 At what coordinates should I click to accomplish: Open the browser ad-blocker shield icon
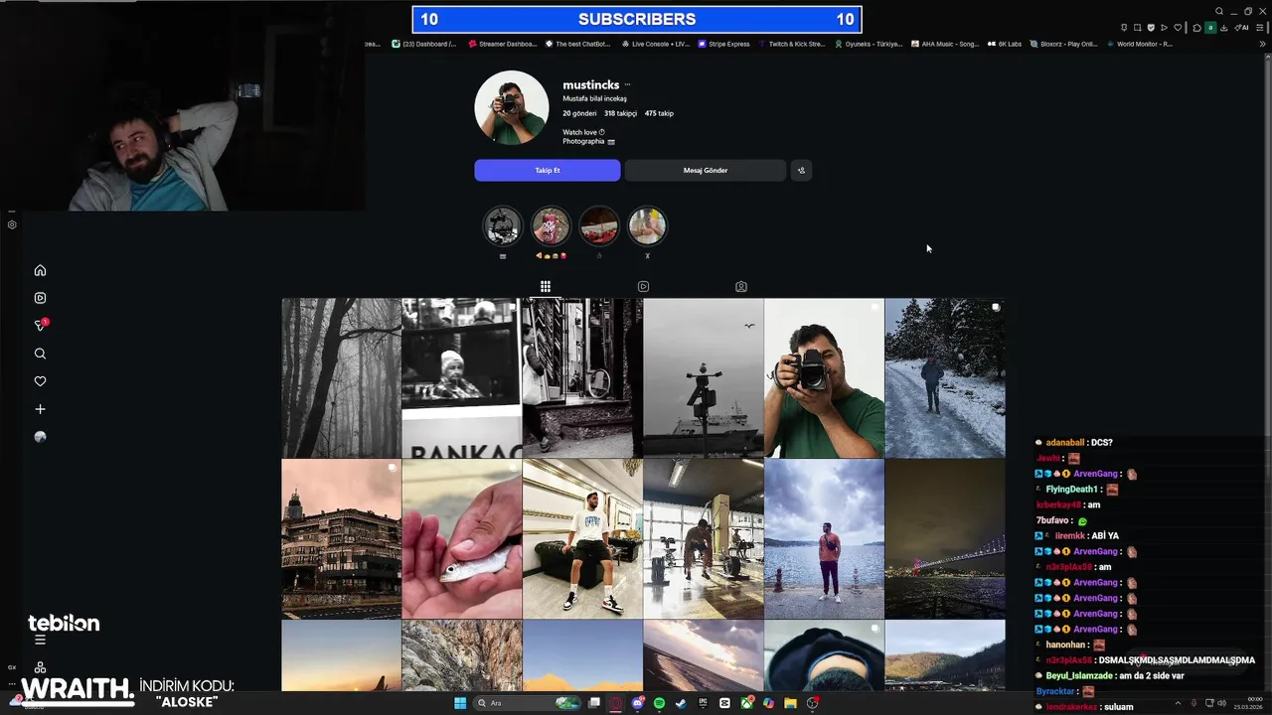pos(1151,27)
